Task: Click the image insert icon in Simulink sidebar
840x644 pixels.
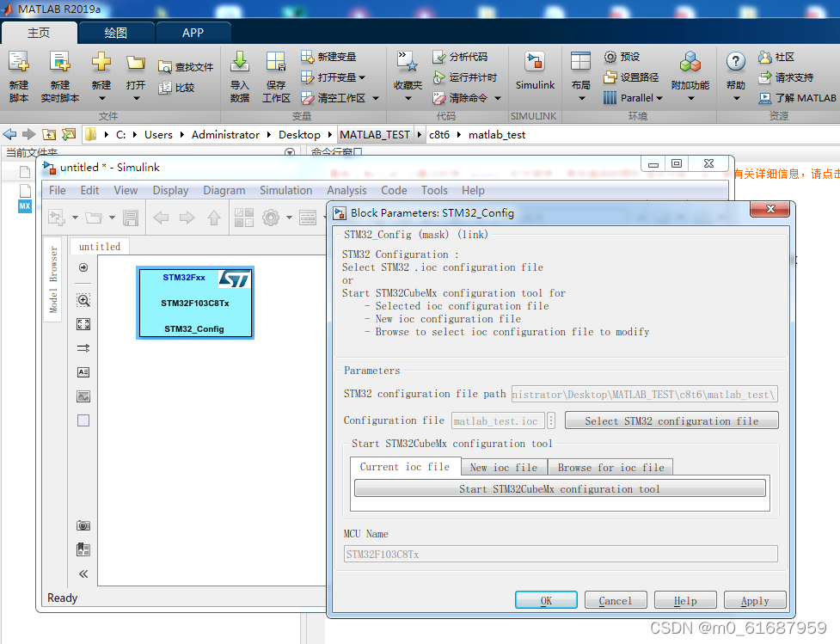Action: point(82,396)
